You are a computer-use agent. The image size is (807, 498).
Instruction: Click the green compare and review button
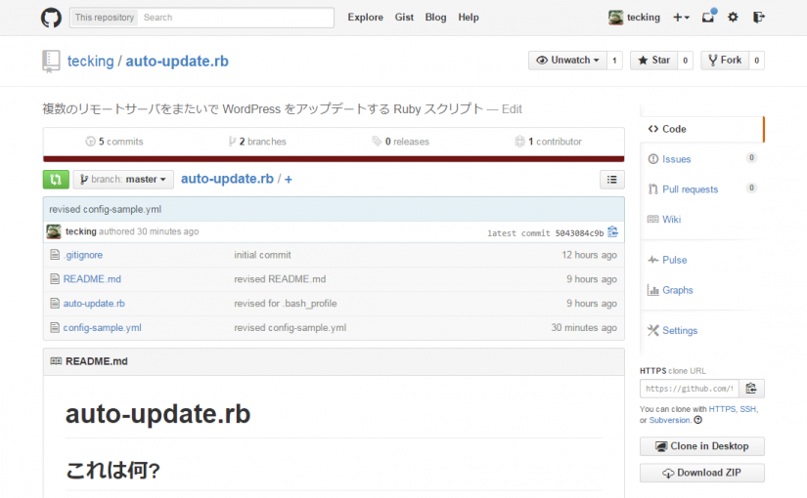point(56,180)
